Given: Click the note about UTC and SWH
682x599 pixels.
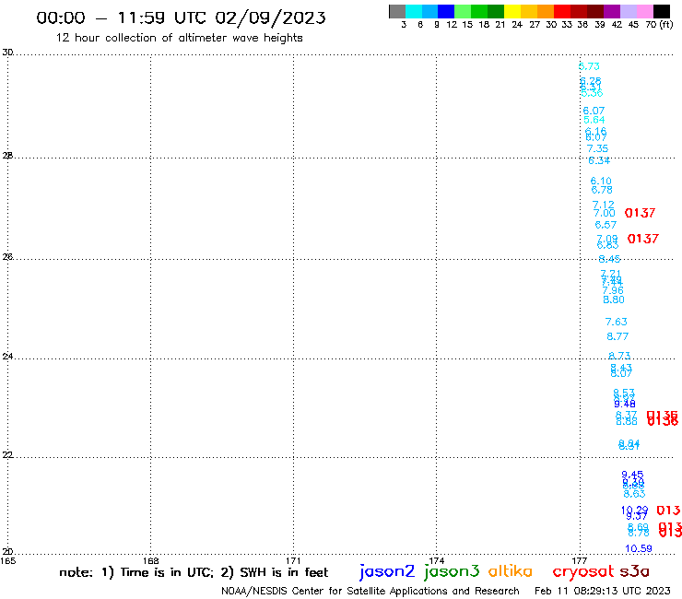Looking at the screenshot, I should click(x=194, y=572).
